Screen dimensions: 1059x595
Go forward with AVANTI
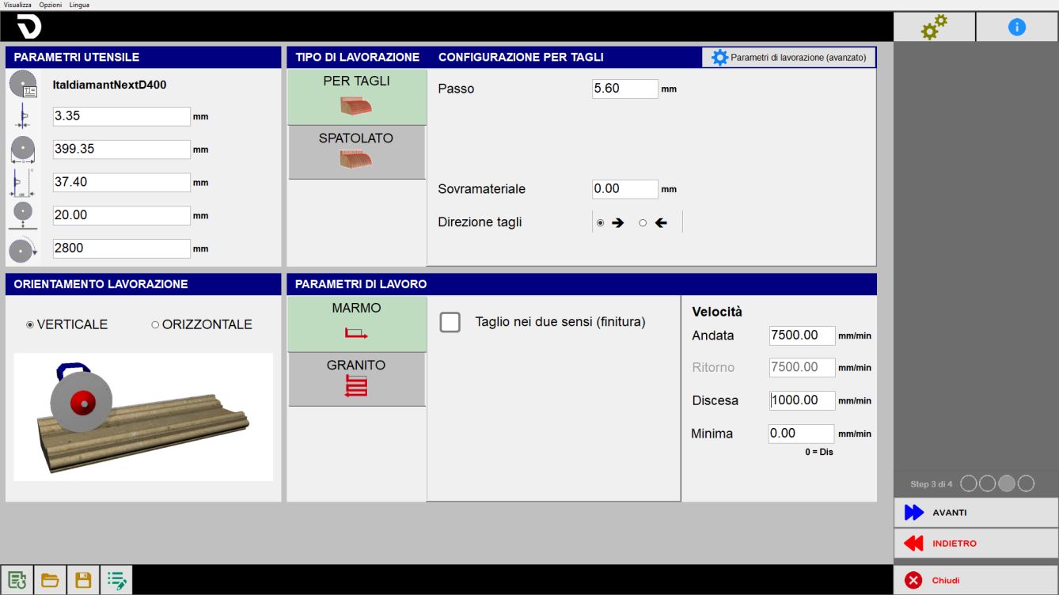[976, 513]
